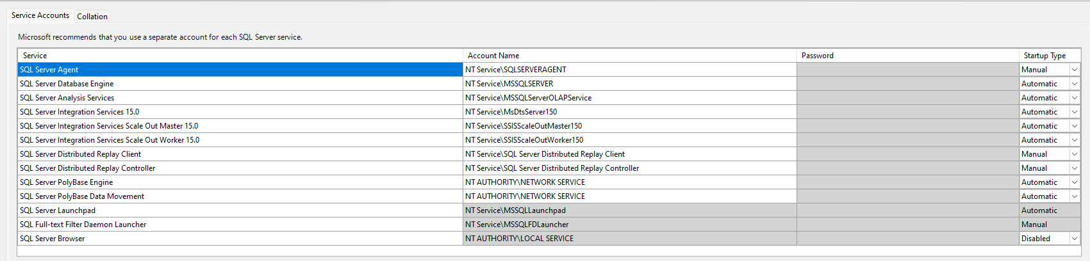1090x261 pixels.
Task: Select the SQL Server Agent service row
Action: coord(240,70)
